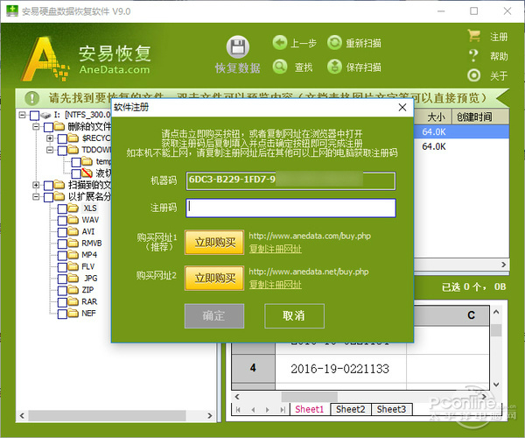Switch to the Sheet3 tab
The width and height of the screenshot is (525, 438).
point(391,409)
